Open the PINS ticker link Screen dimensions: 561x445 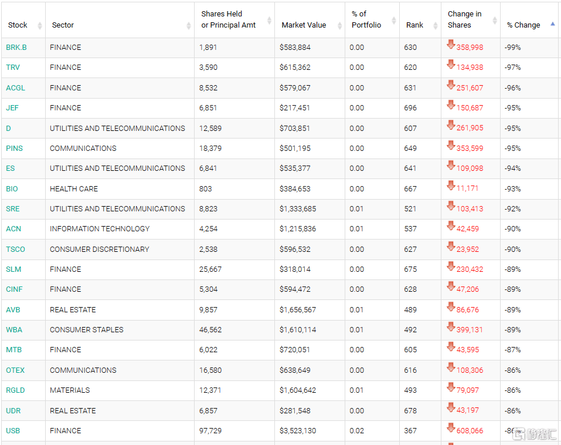pos(15,149)
